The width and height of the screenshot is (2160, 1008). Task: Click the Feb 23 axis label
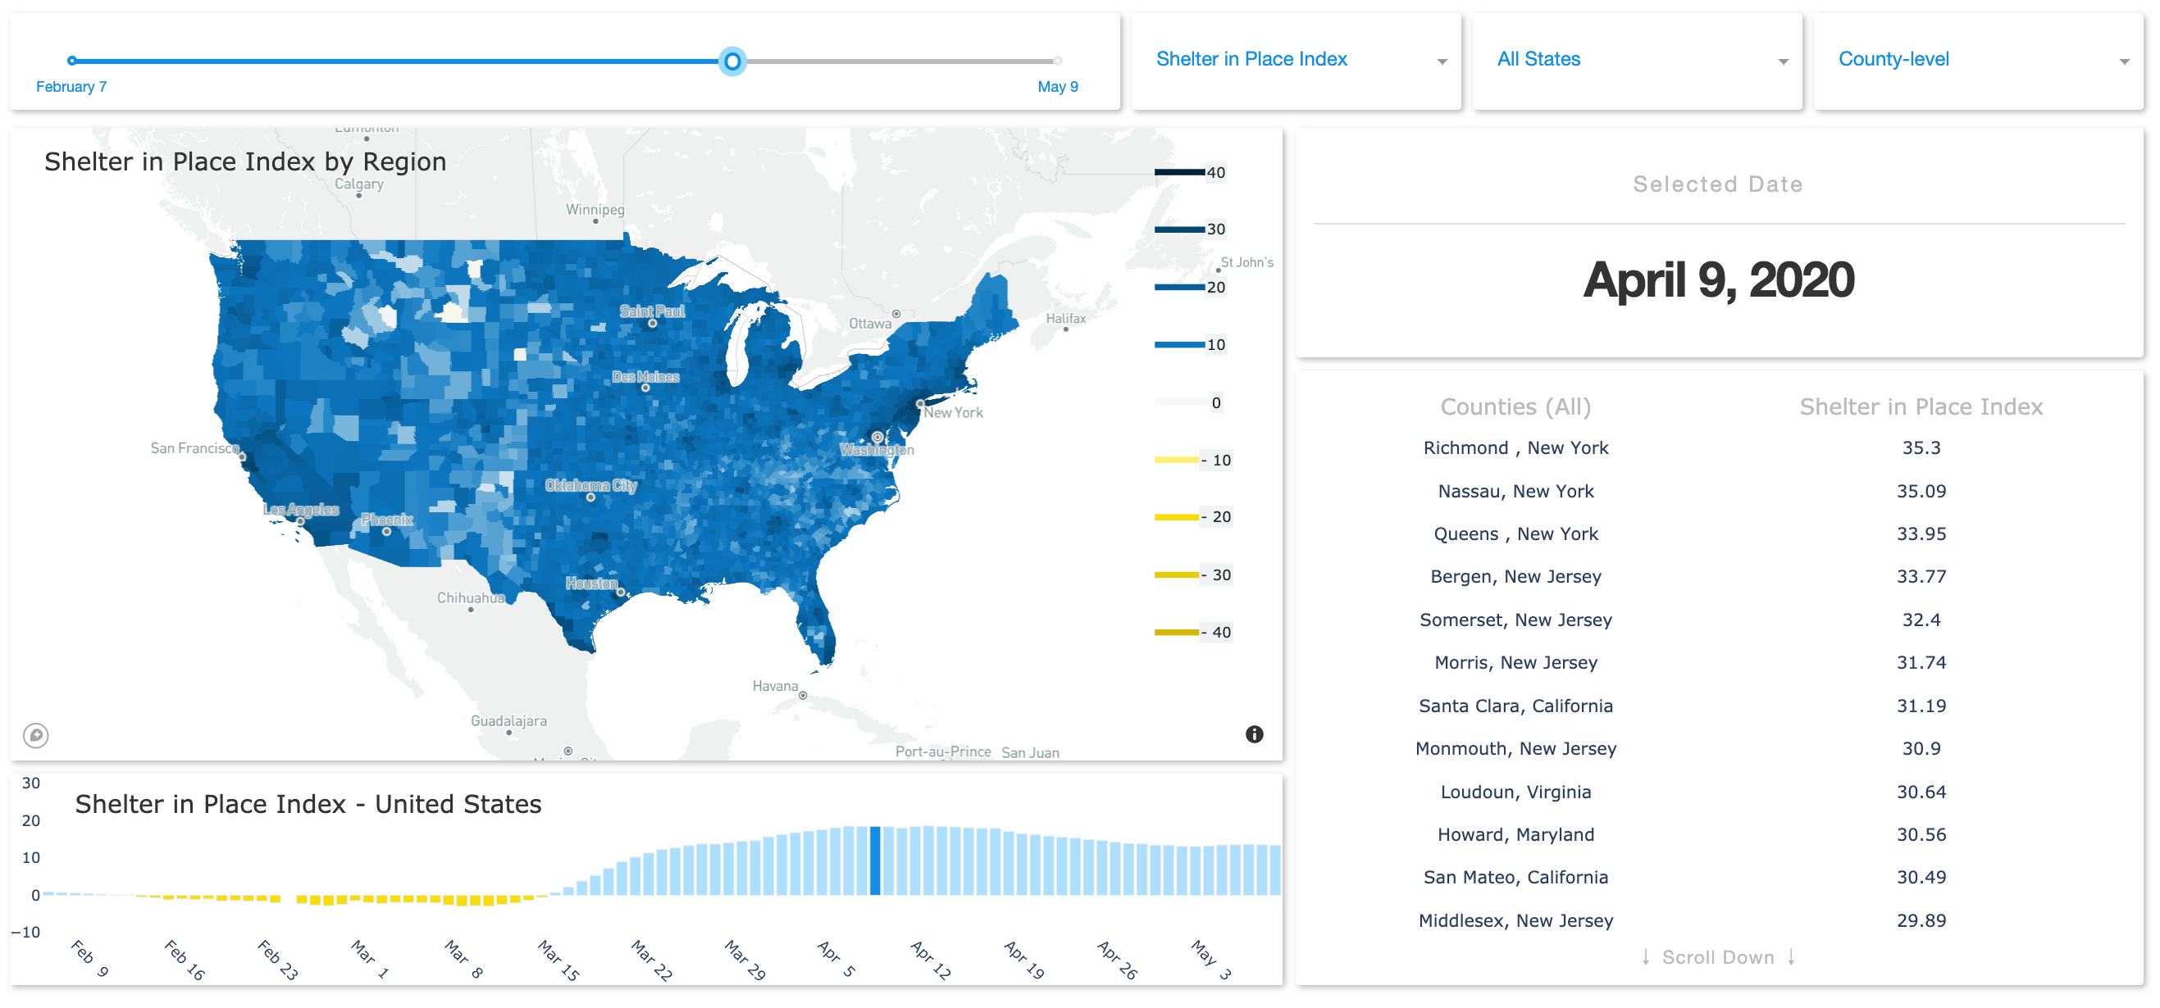[277, 960]
